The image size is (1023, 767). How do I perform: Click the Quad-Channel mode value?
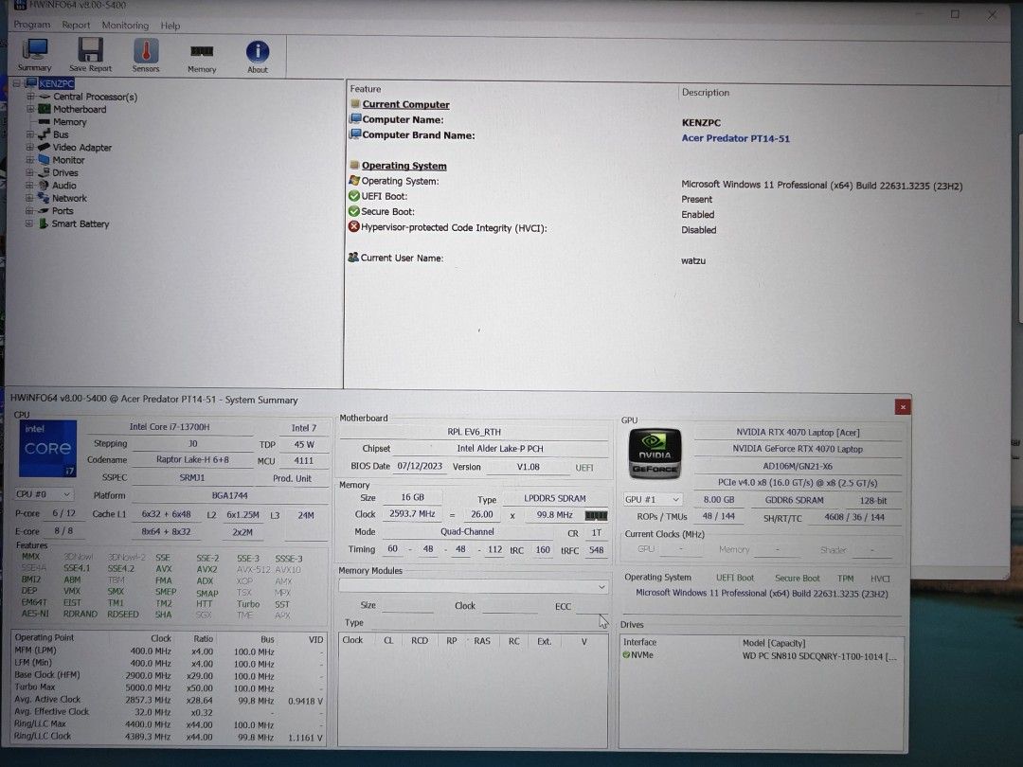point(467,531)
